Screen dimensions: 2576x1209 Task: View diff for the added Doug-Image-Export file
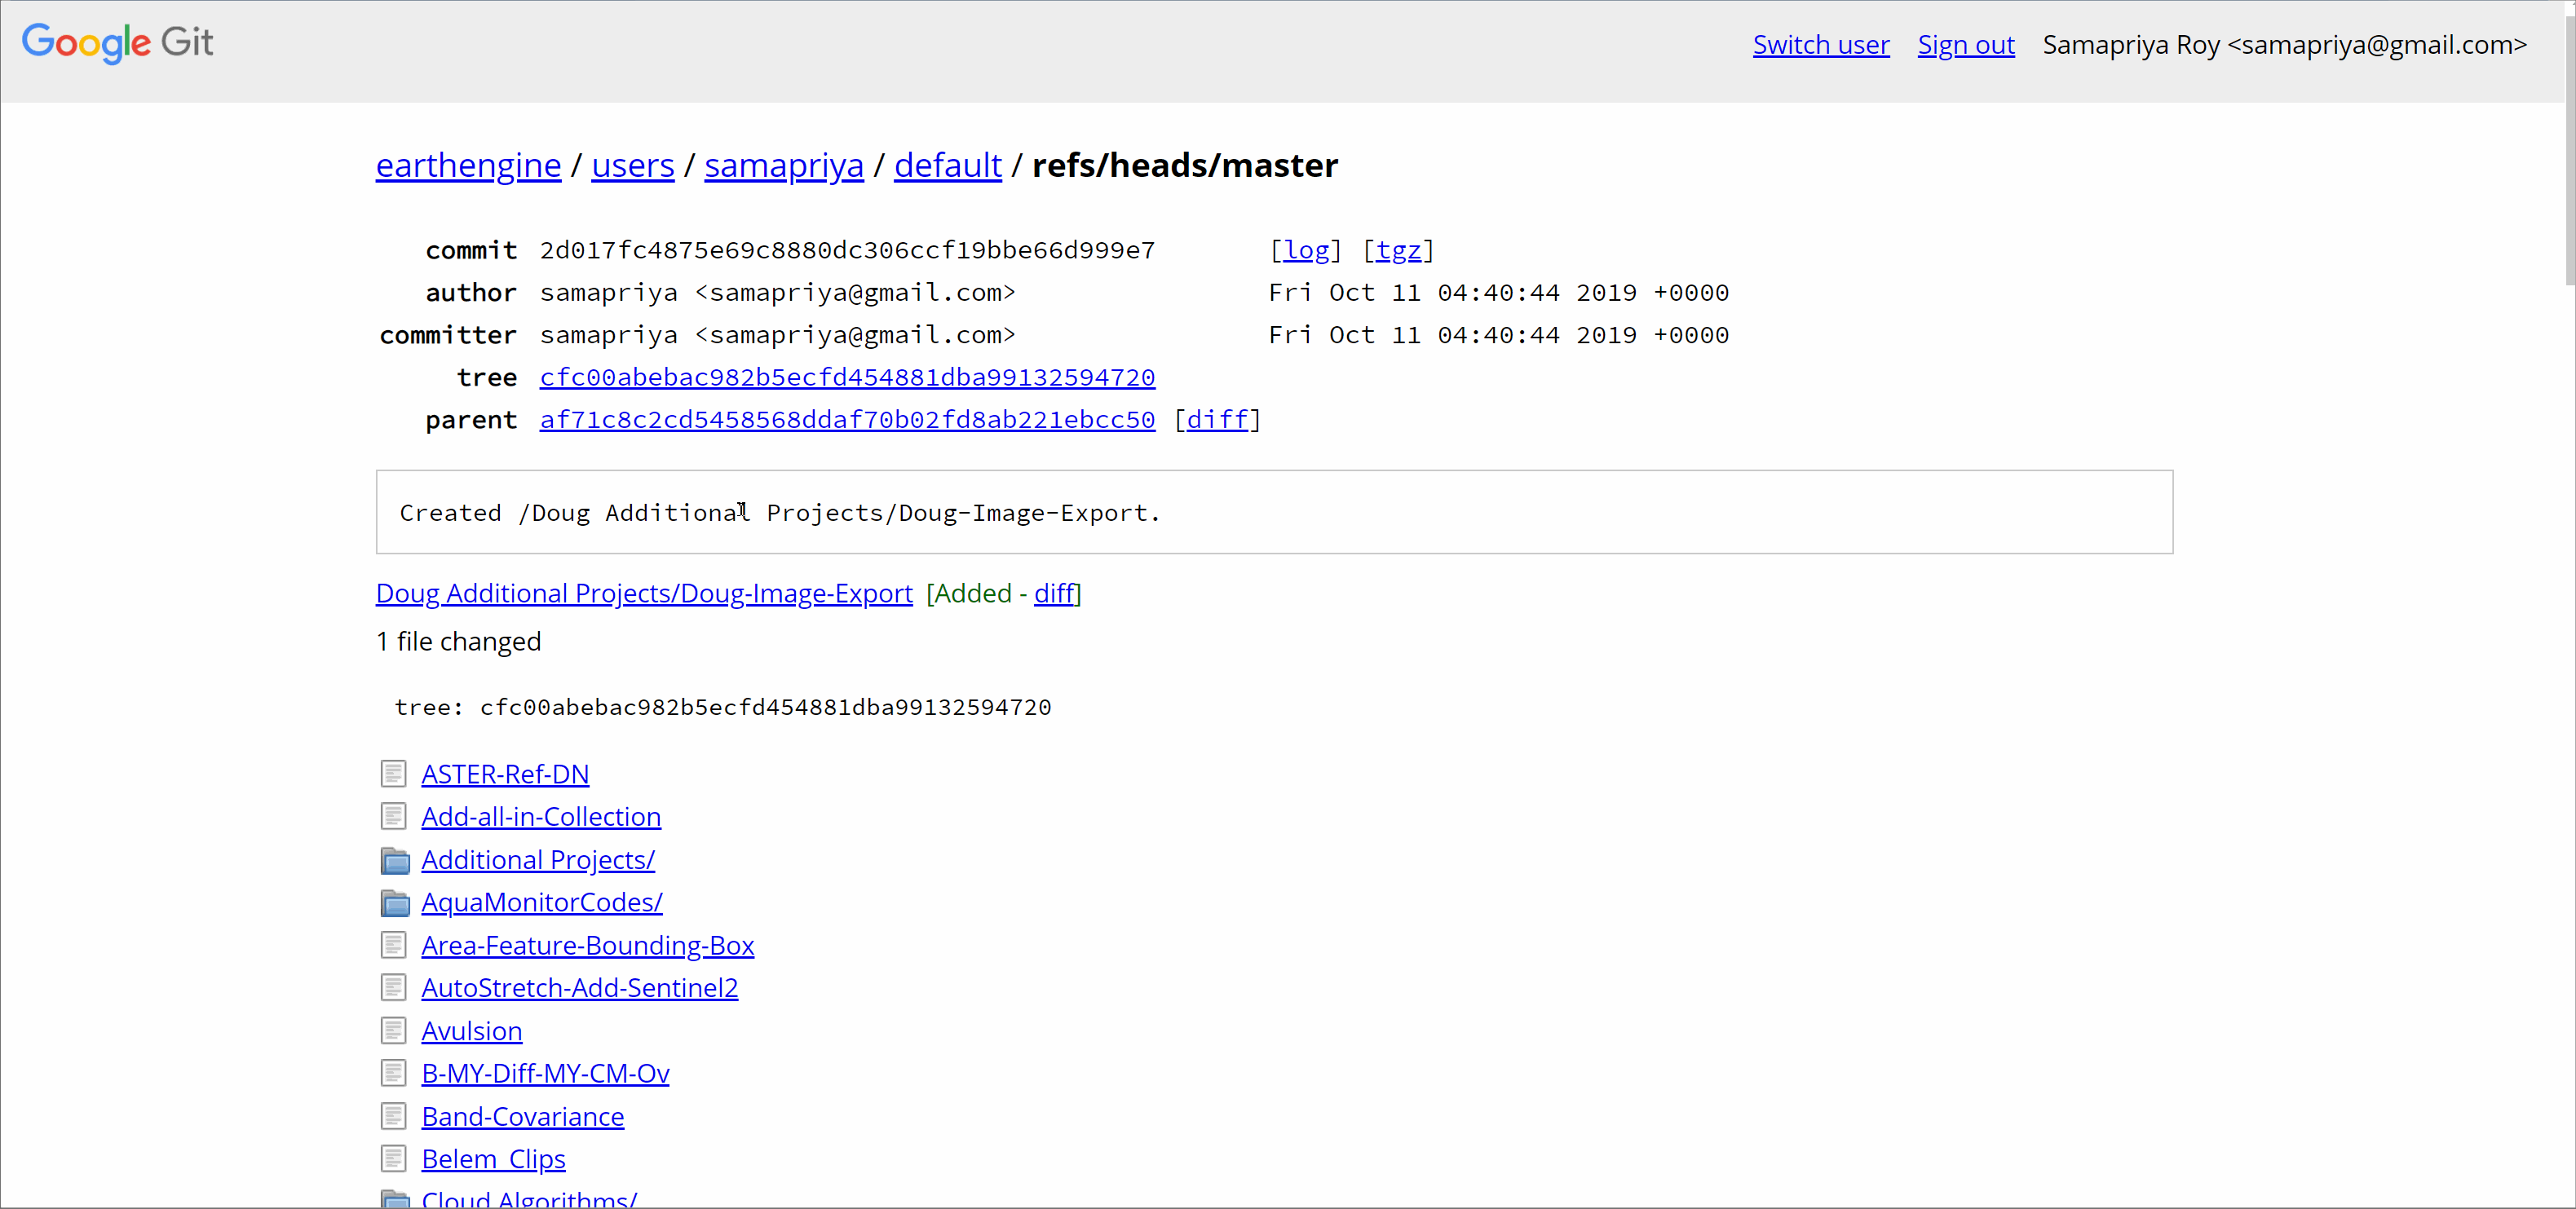[x=1054, y=594]
